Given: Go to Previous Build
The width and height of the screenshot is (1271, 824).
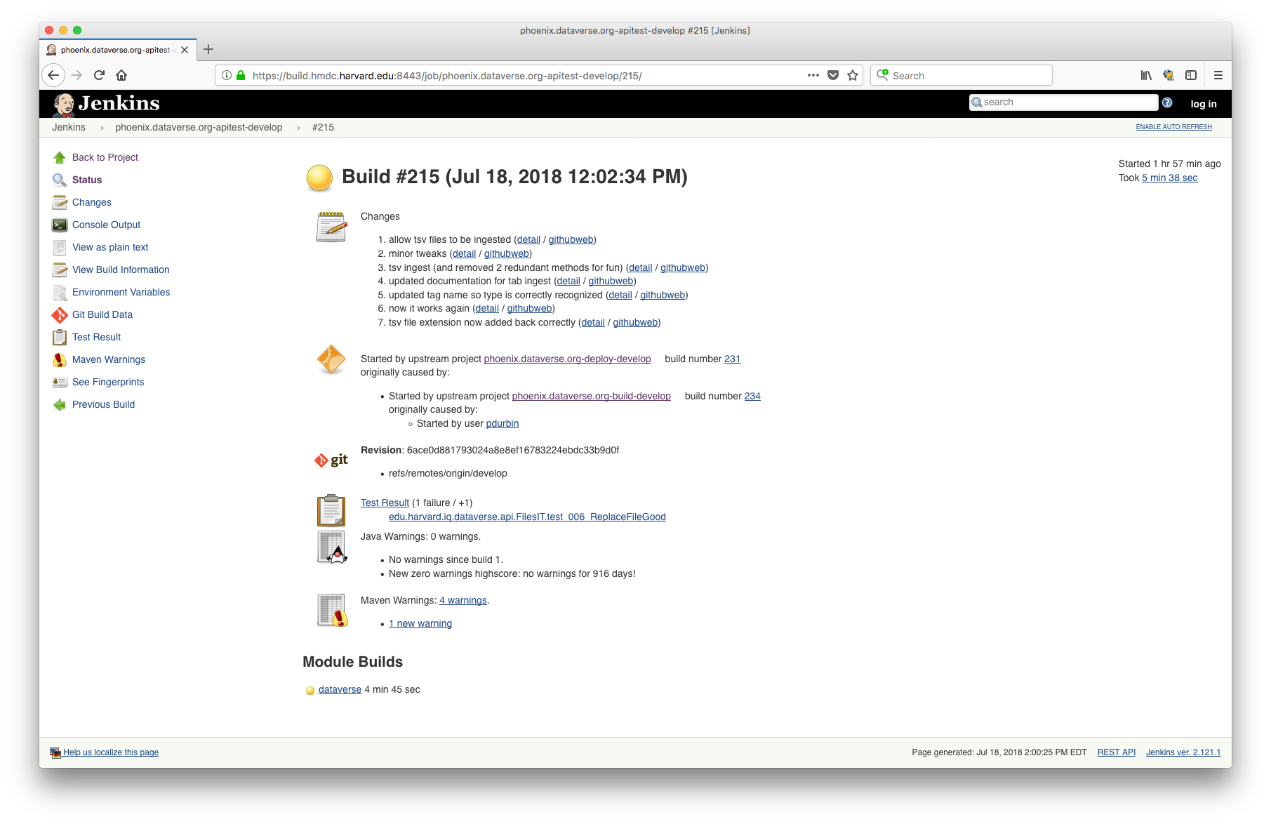Looking at the screenshot, I should (x=103, y=404).
